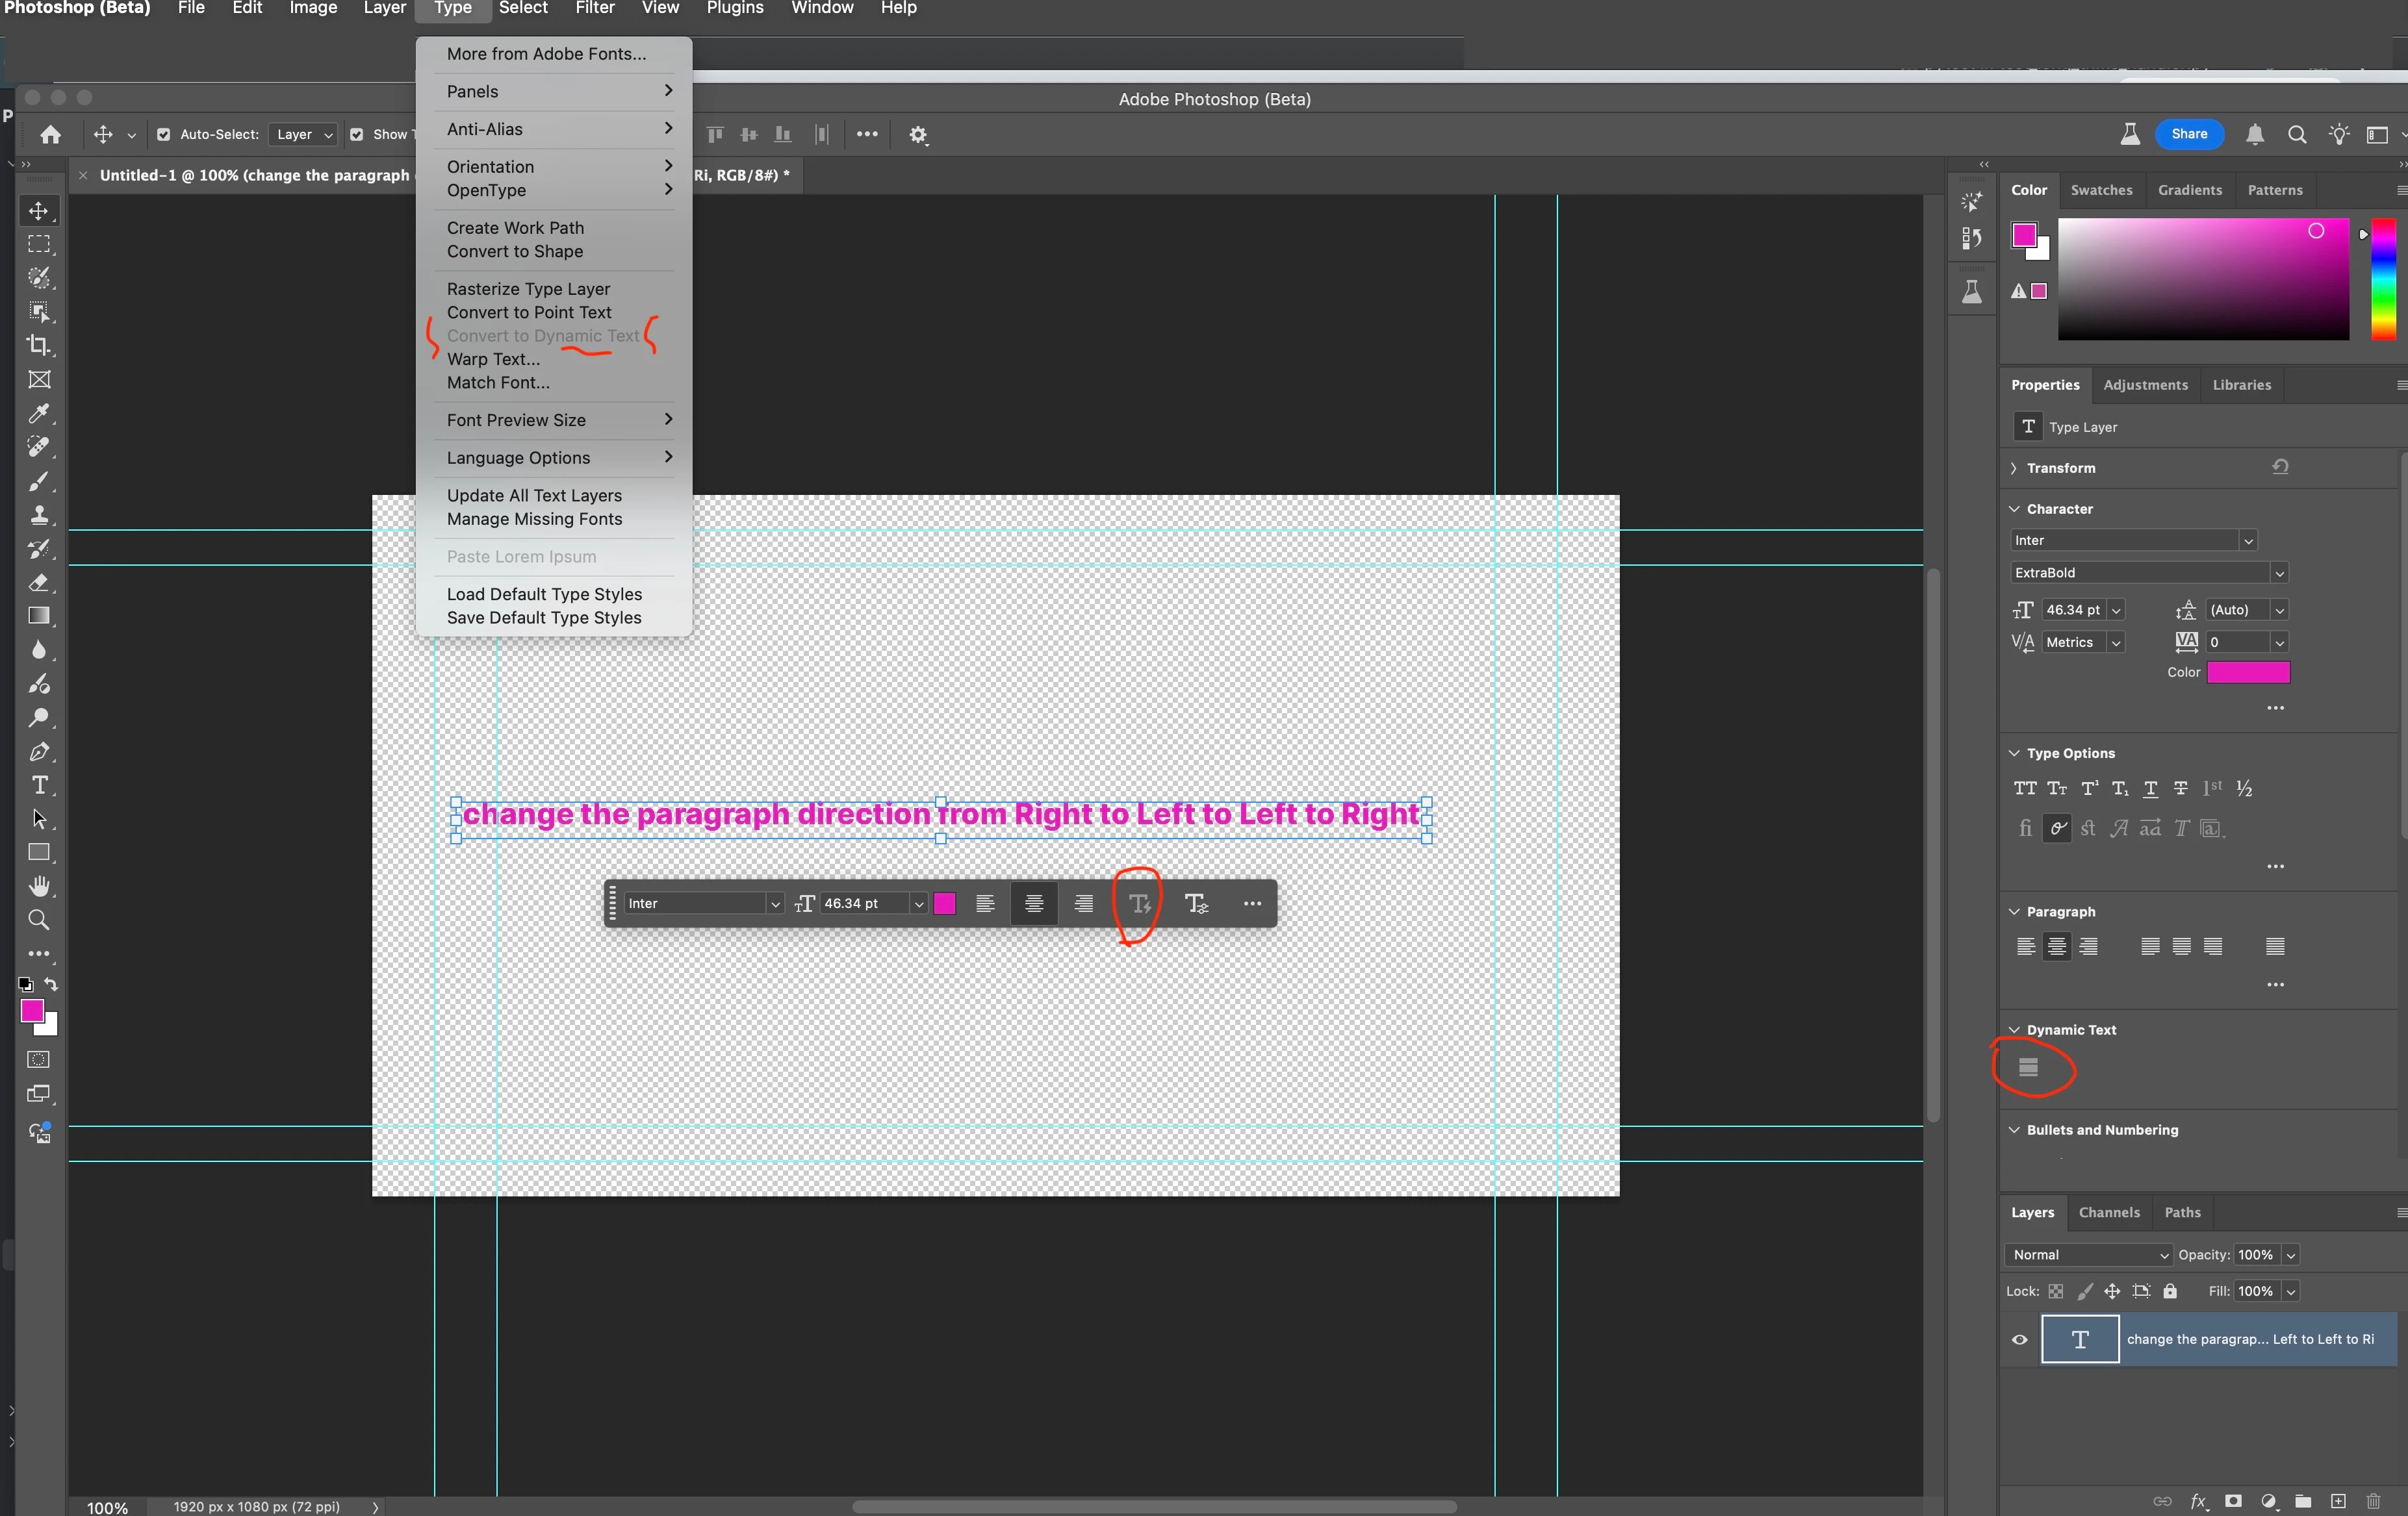The image size is (2408, 1516).
Task: Select the Zoom tool in toolbar
Action: [39, 920]
